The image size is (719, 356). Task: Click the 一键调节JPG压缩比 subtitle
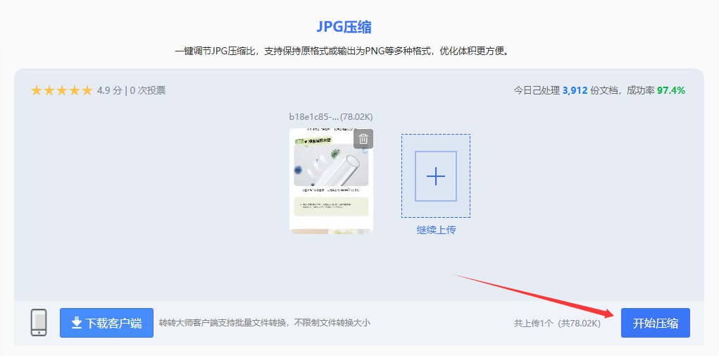(342, 51)
